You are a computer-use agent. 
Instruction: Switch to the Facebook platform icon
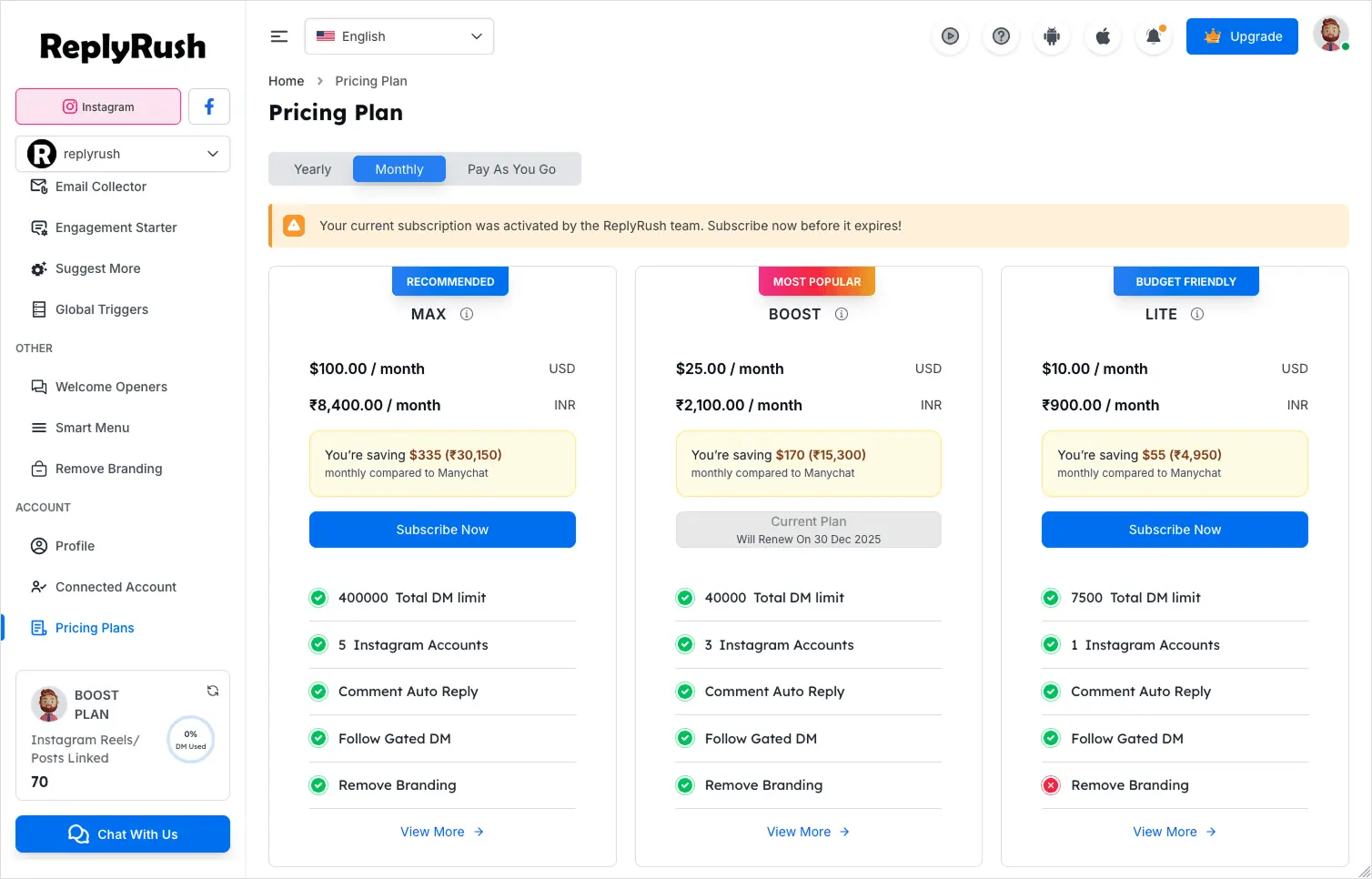tap(209, 106)
